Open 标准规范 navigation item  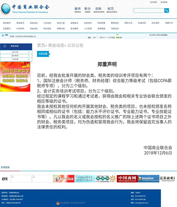click(x=142, y=23)
